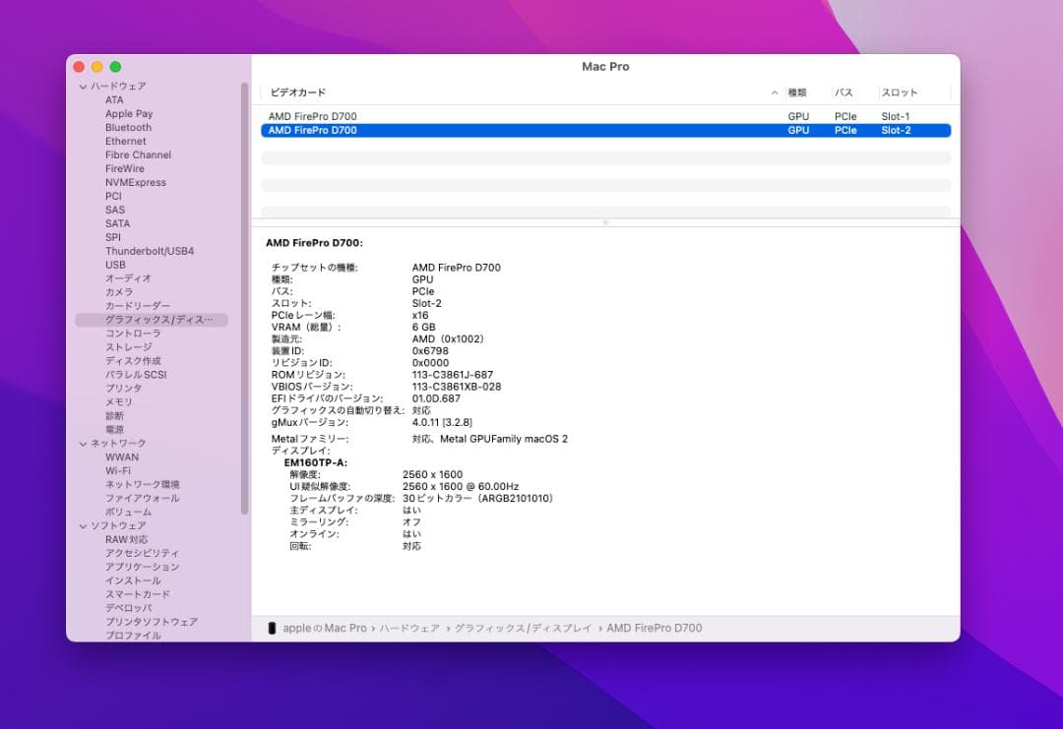The width and height of the screenshot is (1063, 729).
Task: Click the Mac Pro icon in the breadcrumb bar
Action: [x=272, y=628]
